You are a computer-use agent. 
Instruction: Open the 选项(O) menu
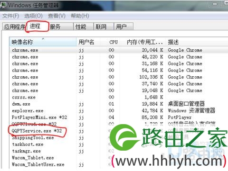[33, 16]
